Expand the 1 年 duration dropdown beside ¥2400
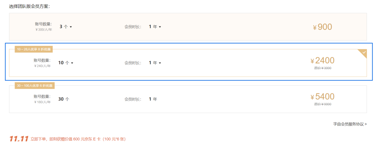This screenshot has height=151, width=376. 155,63
